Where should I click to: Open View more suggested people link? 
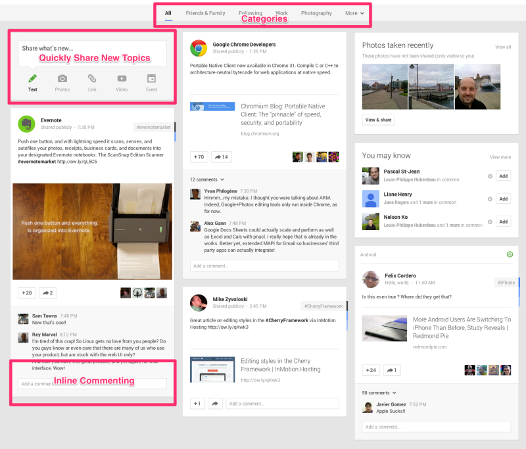[500, 157]
